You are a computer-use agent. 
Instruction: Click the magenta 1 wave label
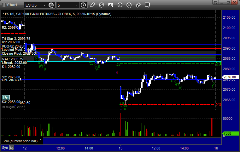pyautogui.click(x=117, y=73)
